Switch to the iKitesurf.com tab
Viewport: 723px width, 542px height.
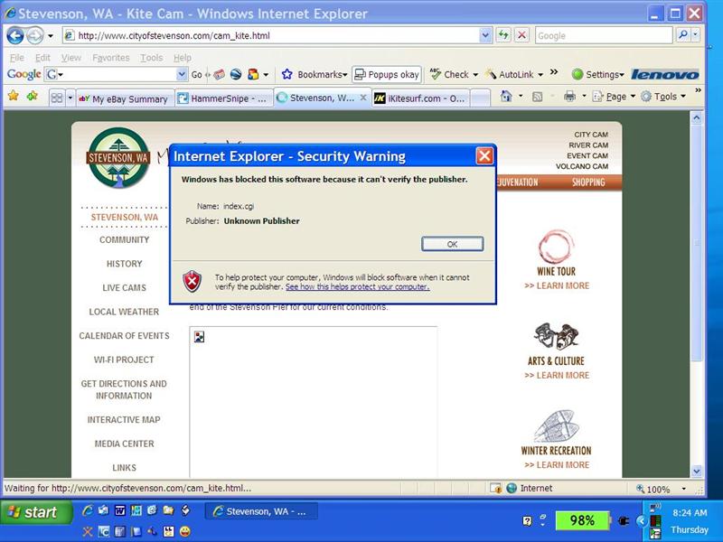pos(419,98)
